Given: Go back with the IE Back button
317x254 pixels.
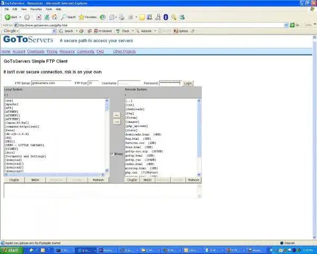Looking at the screenshot, I should click(x=11, y=17).
